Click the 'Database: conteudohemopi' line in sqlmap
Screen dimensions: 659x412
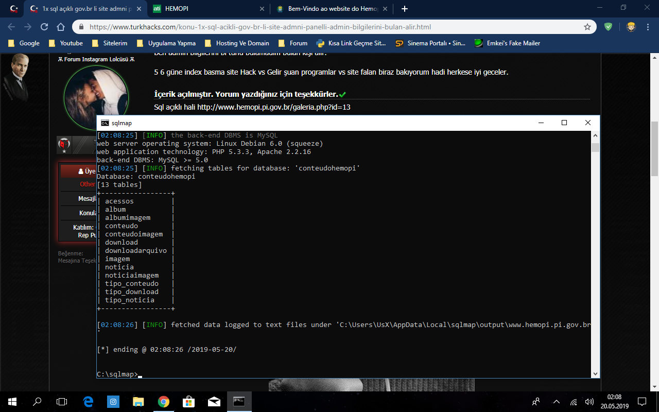(x=146, y=177)
